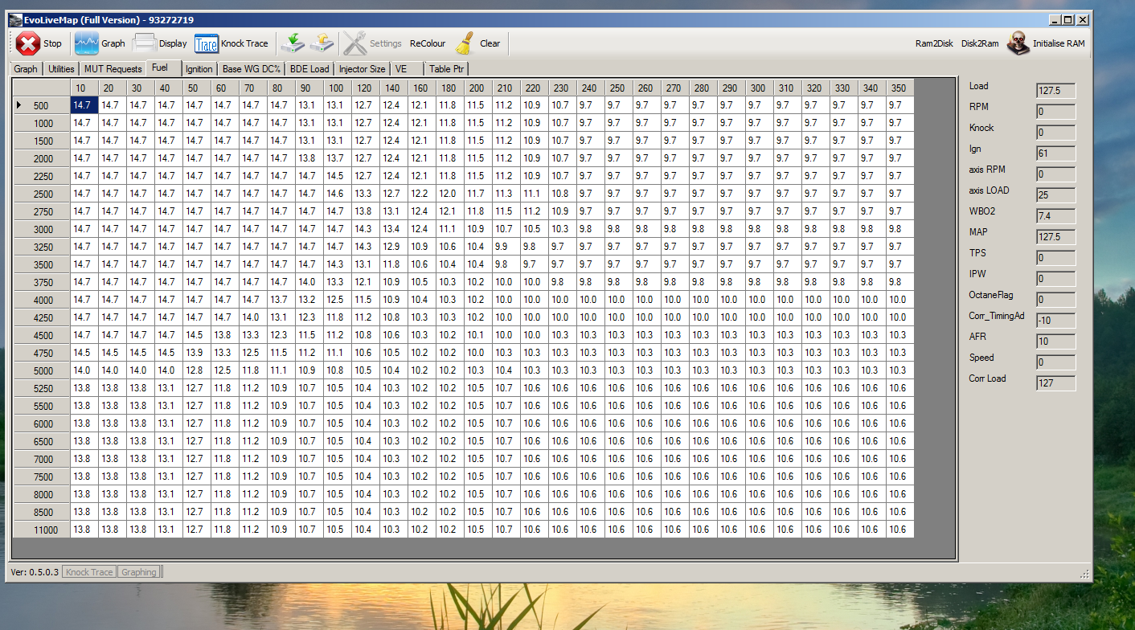The height and width of the screenshot is (630, 1135).
Task: Select the Injector Size tab
Action: [x=362, y=69]
